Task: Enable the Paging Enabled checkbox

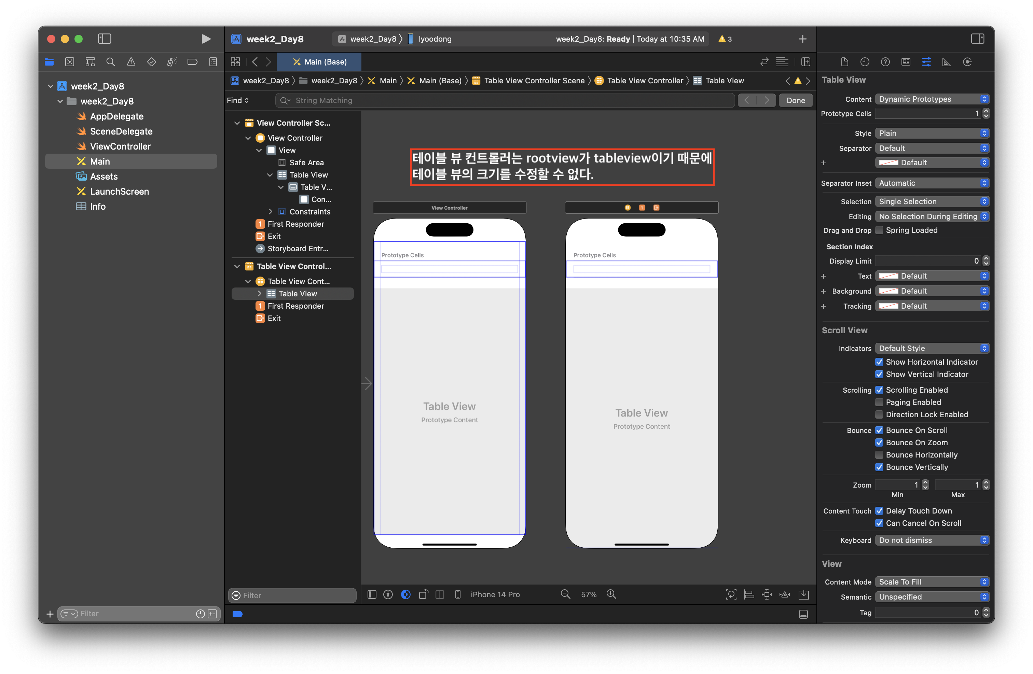Action: point(879,402)
